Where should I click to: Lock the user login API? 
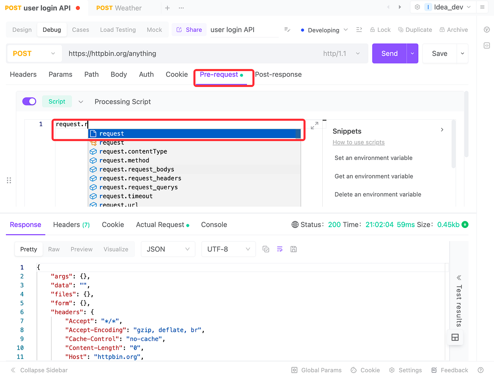380,29
